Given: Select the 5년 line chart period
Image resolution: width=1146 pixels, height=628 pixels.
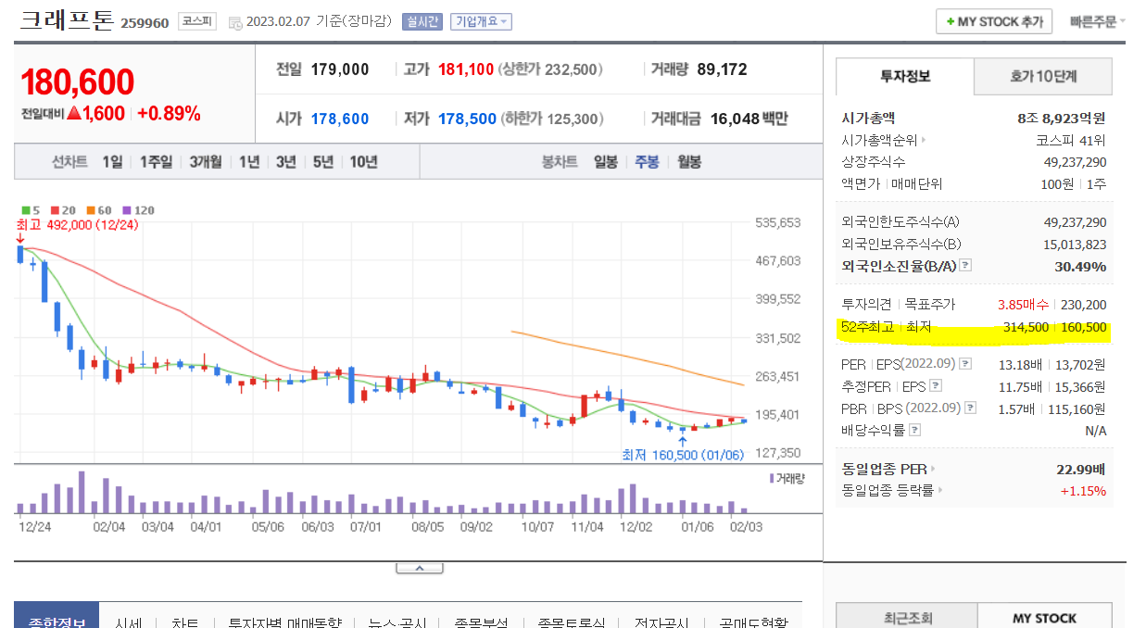Looking at the screenshot, I should [x=323, y=162].
